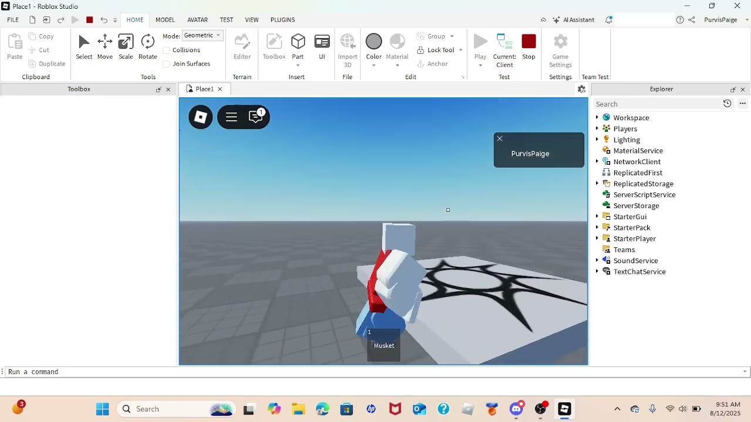Viewport: 751px width, 422px height.
Task: Open the Play dropdown arrow
Action: [x=481, y=65]
